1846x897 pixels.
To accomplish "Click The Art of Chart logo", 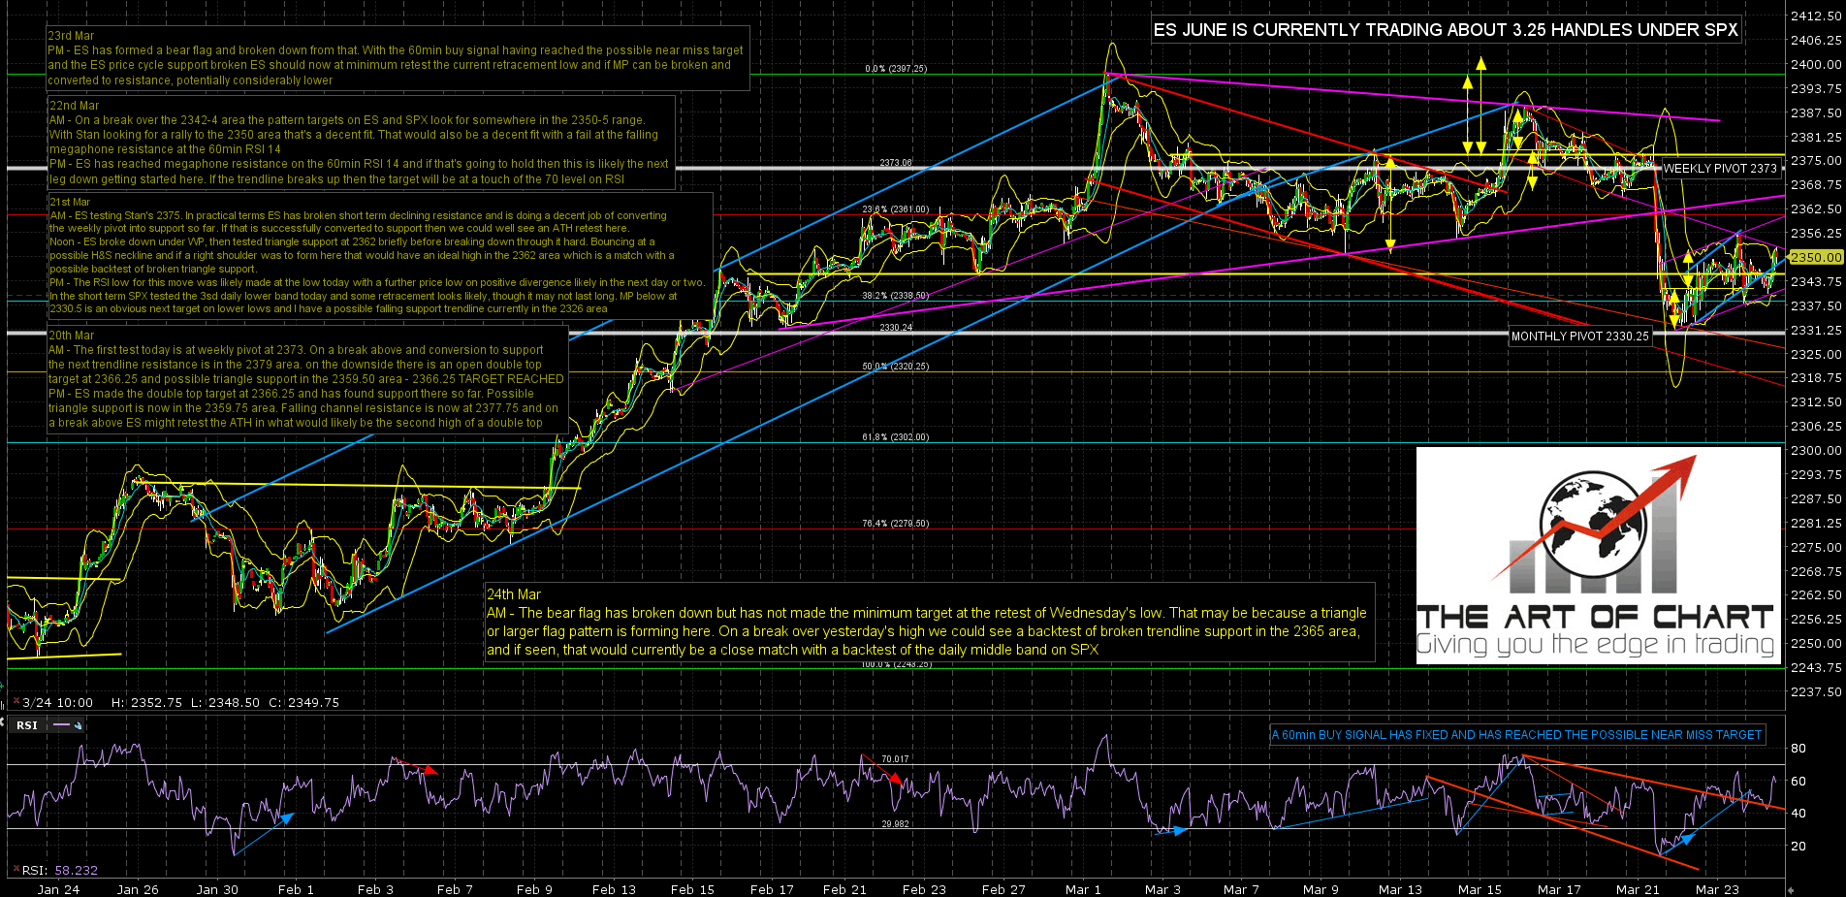I will [1598, 555].
